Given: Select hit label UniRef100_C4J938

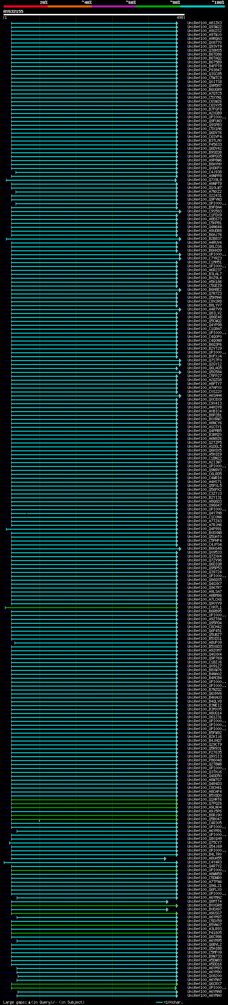Looking at the screenshot, I should coord(204,172).
